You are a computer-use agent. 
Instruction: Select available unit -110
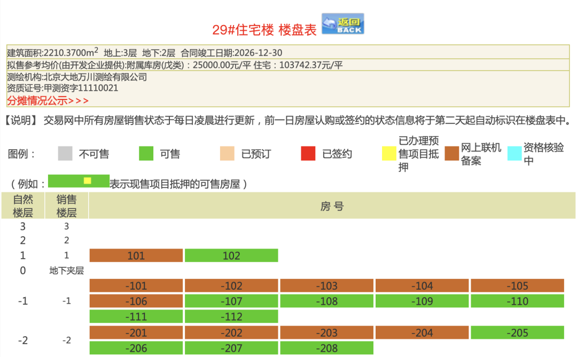tap(517, 301)
